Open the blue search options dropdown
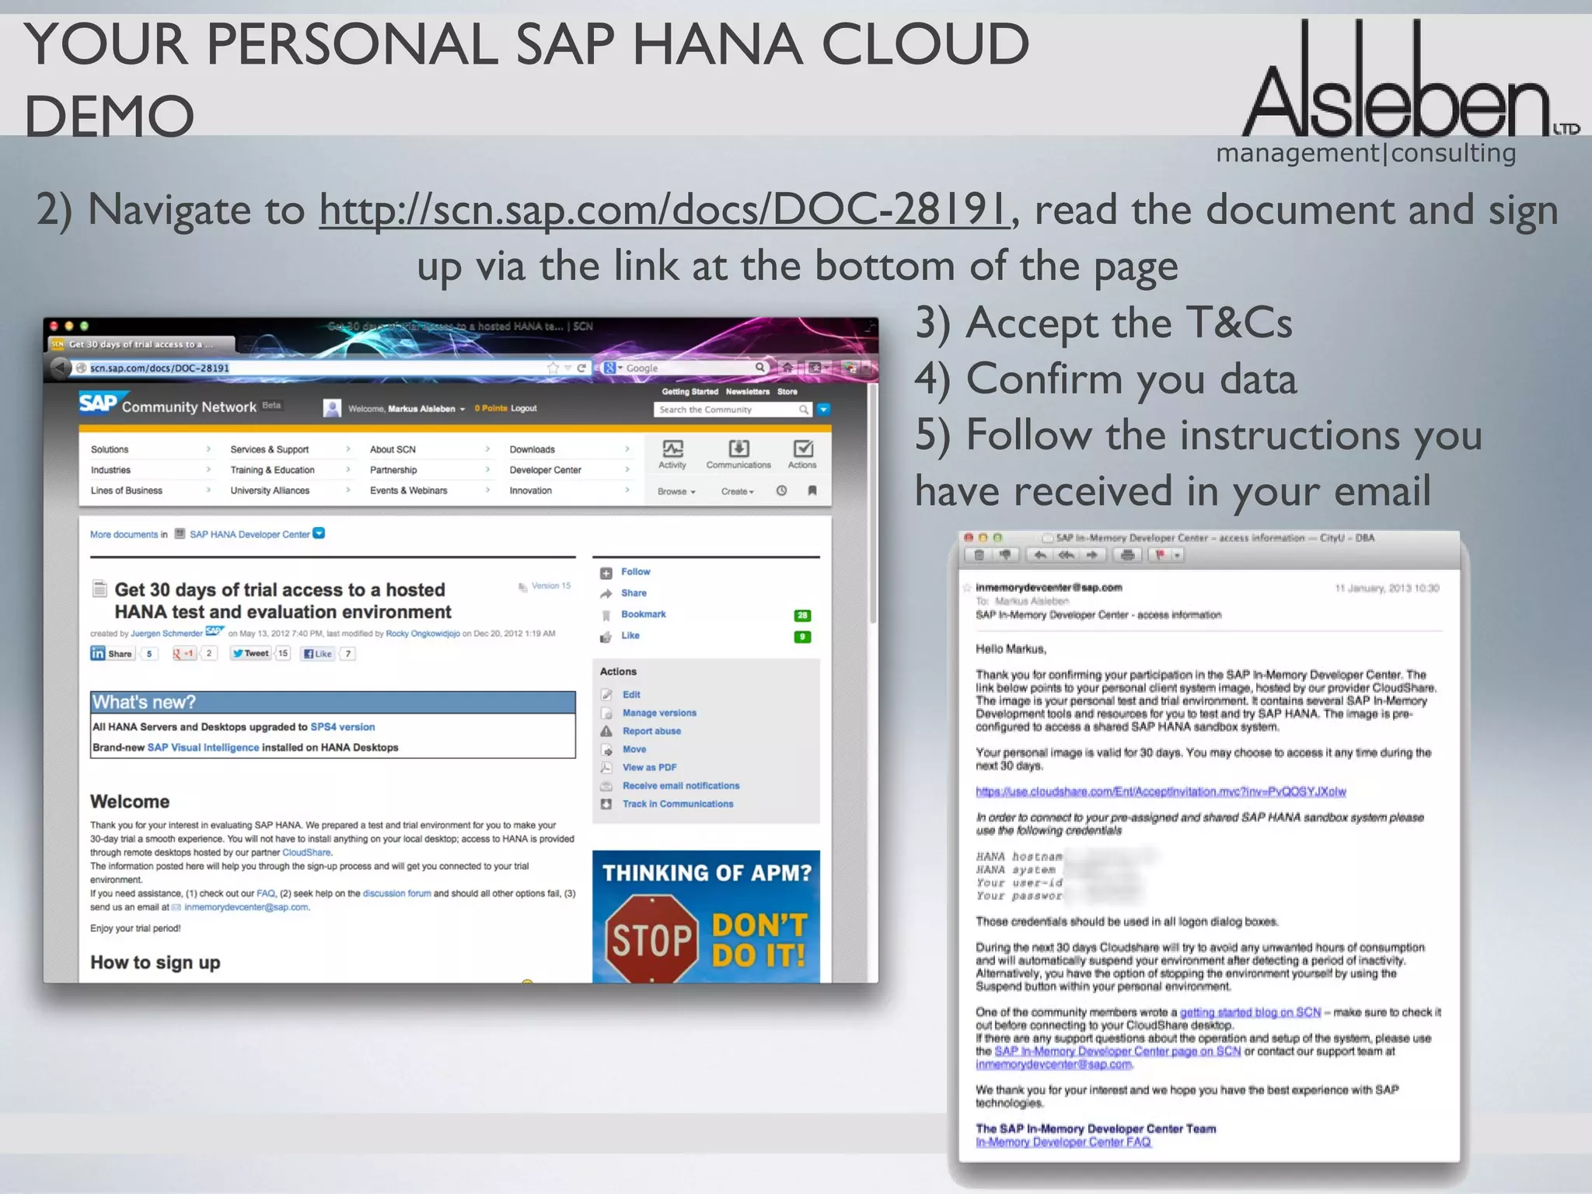Screen dimensions: 1592x1194 824,410
